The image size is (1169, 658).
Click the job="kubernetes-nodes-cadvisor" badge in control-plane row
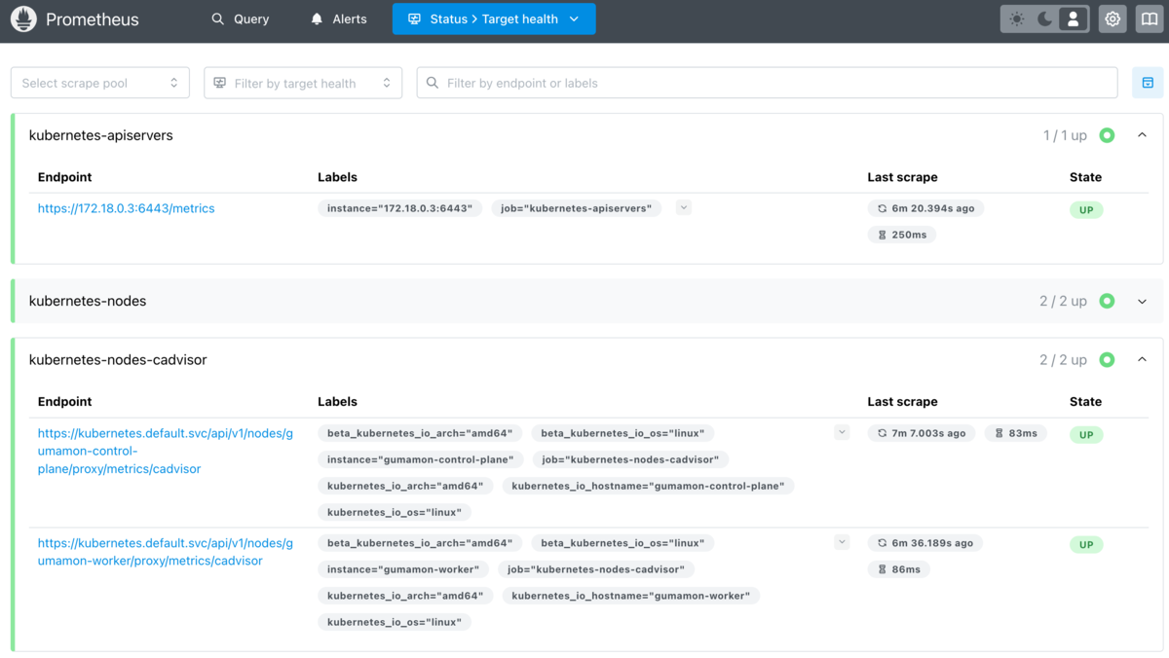click(x=630, y=459)
